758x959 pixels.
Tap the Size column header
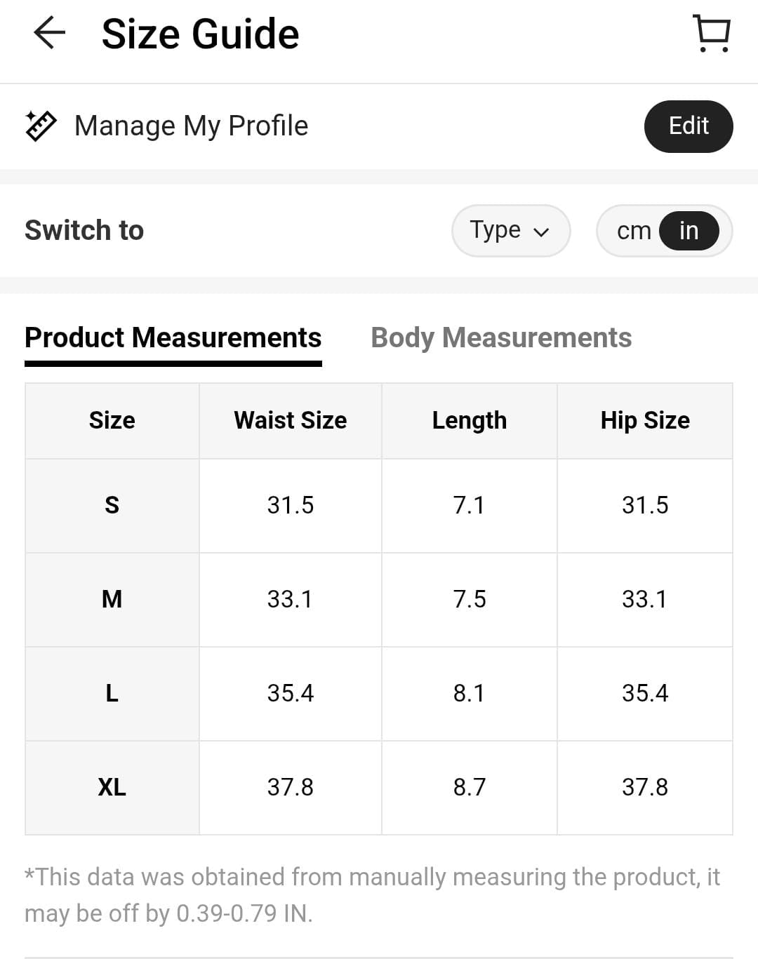tap(112, 420)
